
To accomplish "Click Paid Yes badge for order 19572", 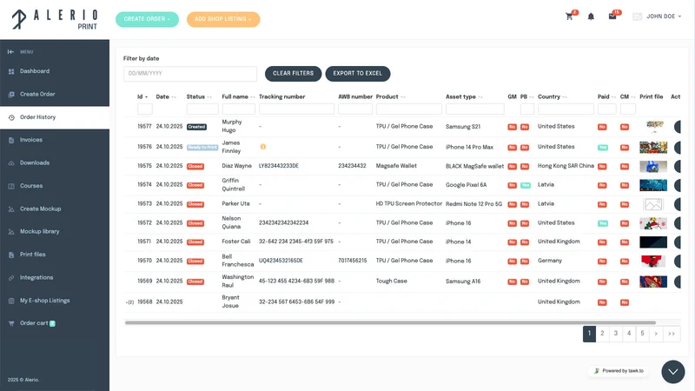I will (x=602, y=223).
